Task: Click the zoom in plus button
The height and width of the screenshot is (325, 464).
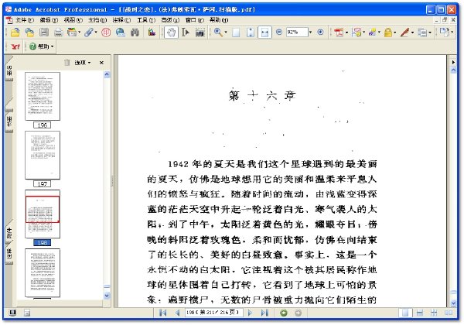Action: (x=320, y=32)
